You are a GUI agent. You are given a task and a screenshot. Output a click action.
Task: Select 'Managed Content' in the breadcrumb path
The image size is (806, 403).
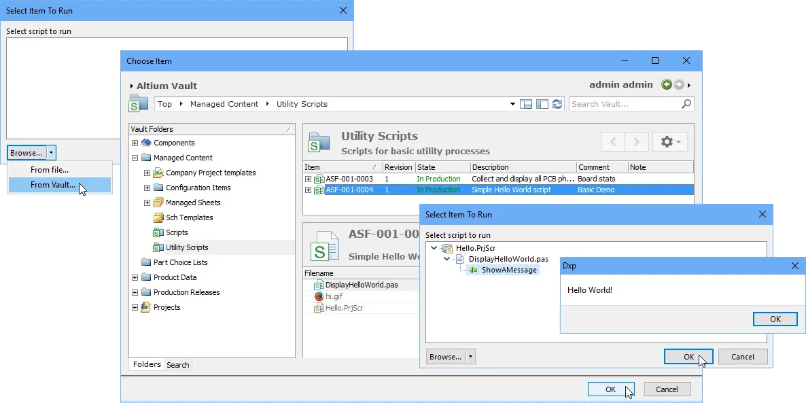(x=224, y=104)
